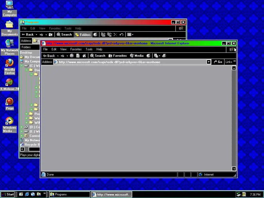Viewport: 264px width, 198px height.
Task: Open Help menu in Programs window
Action: tap(78, 28)
